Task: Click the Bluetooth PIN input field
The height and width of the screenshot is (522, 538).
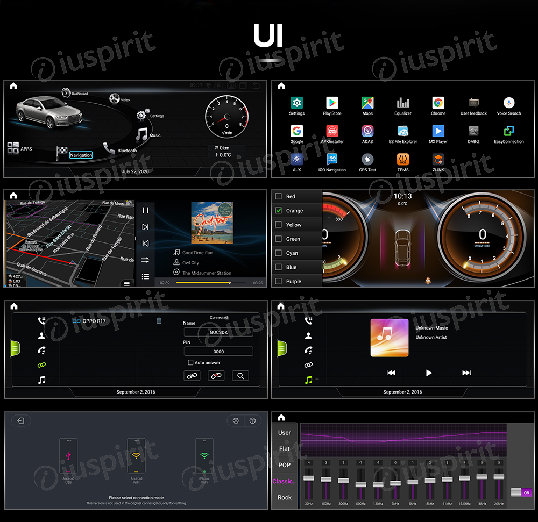Action: point(218,352)
